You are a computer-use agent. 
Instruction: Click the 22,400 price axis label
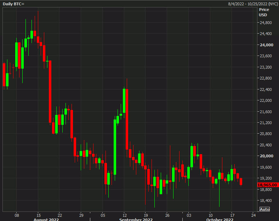(266, 89)
